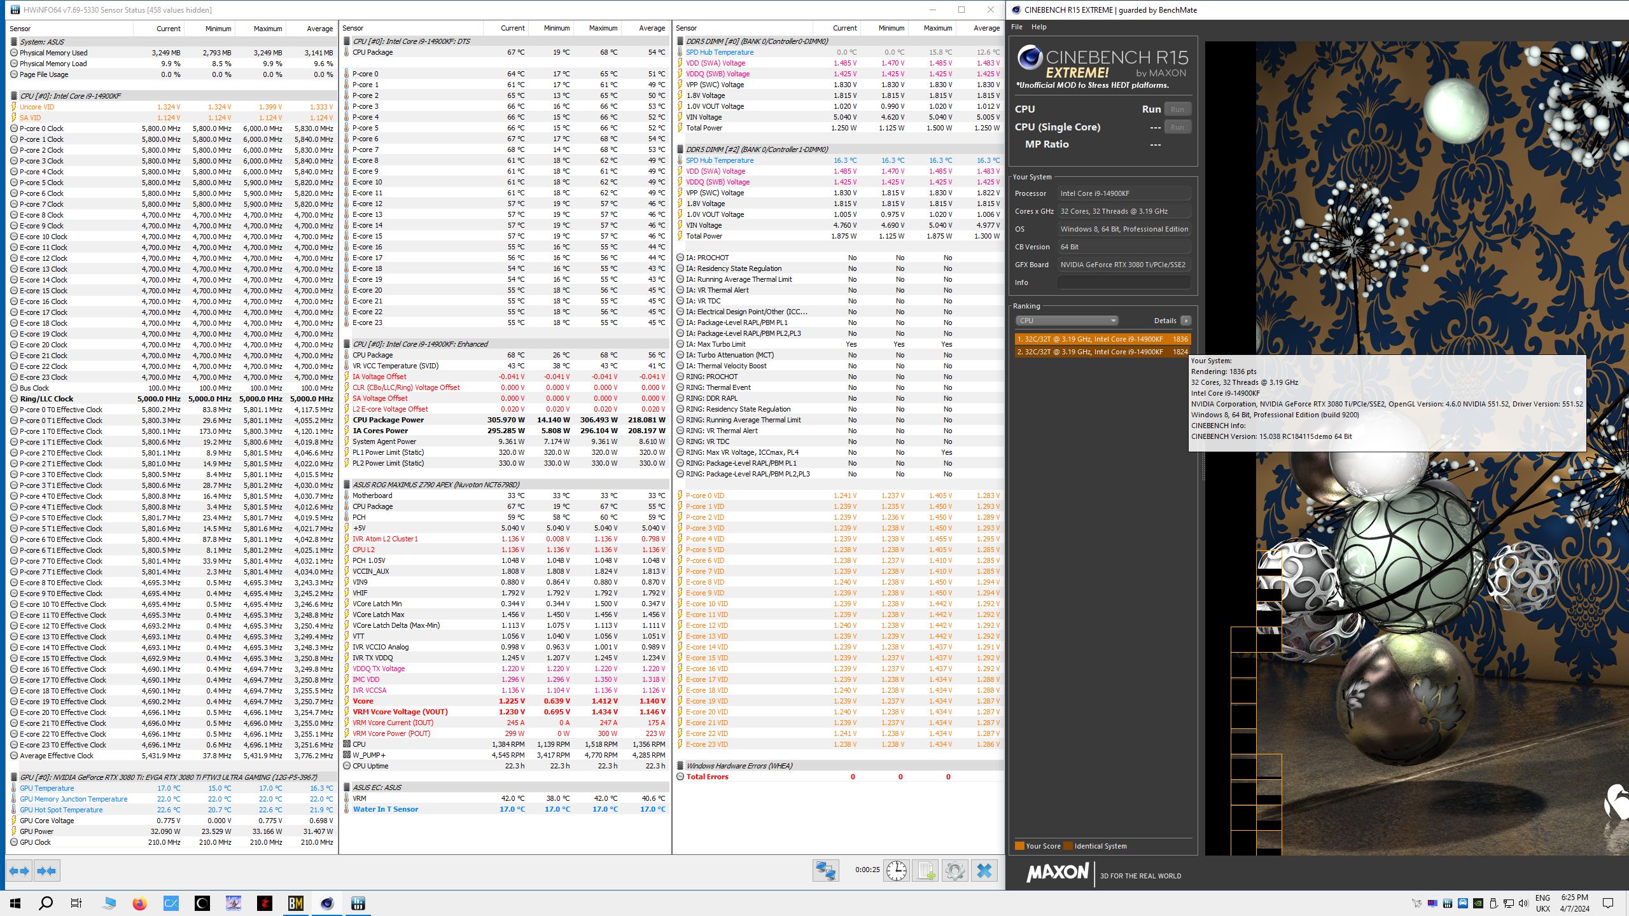Click the expand columns arrows icon in HWiNFO
Screen dimensions: 1629x916
pyautogui.click(x=18, y=871)
